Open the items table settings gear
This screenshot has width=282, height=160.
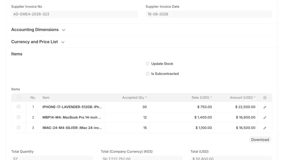tap(265, 98)
